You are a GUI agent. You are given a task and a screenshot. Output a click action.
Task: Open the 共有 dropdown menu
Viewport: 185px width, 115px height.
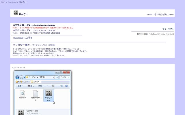41,86
